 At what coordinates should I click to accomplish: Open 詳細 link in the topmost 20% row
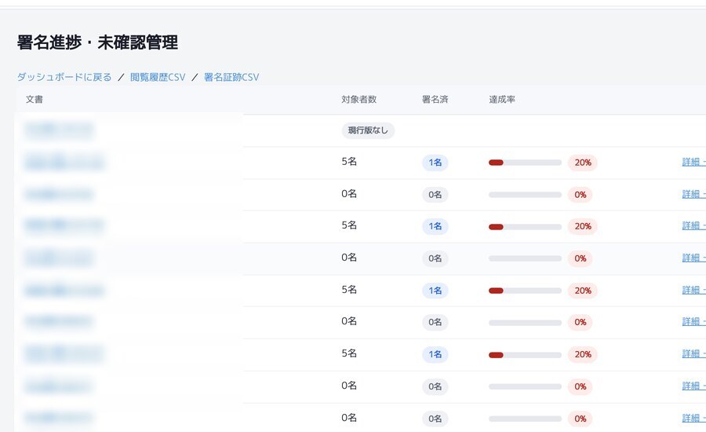tap(694, 162)
